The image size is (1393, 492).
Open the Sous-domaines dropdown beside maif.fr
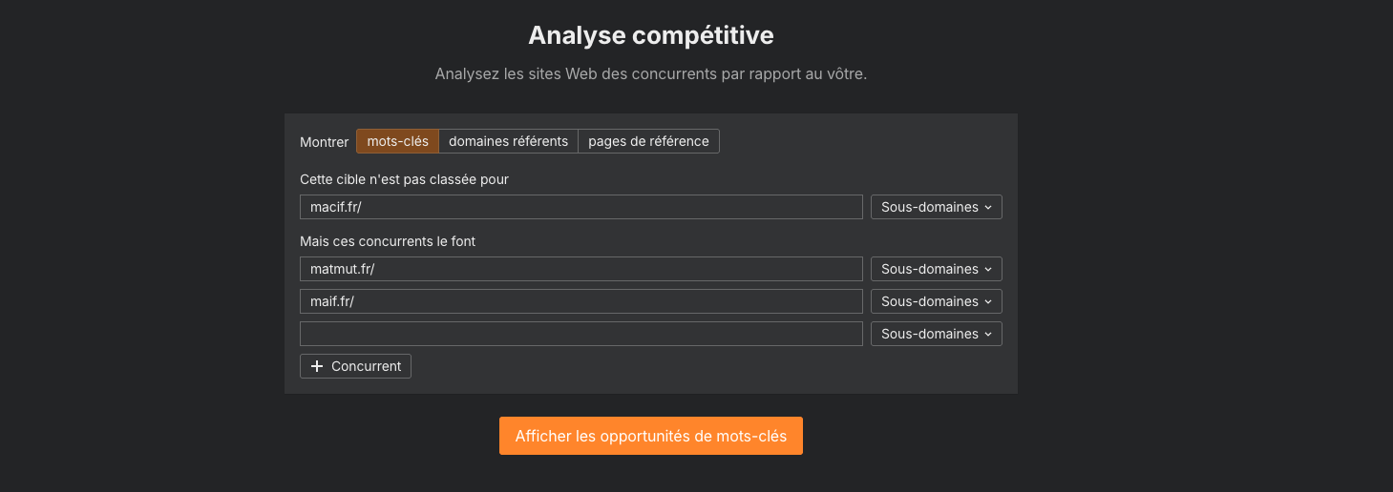pos(936,301)
